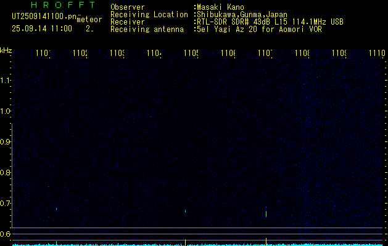Click the 0.8 kHz frequency axis label

(x=5, y=172)
